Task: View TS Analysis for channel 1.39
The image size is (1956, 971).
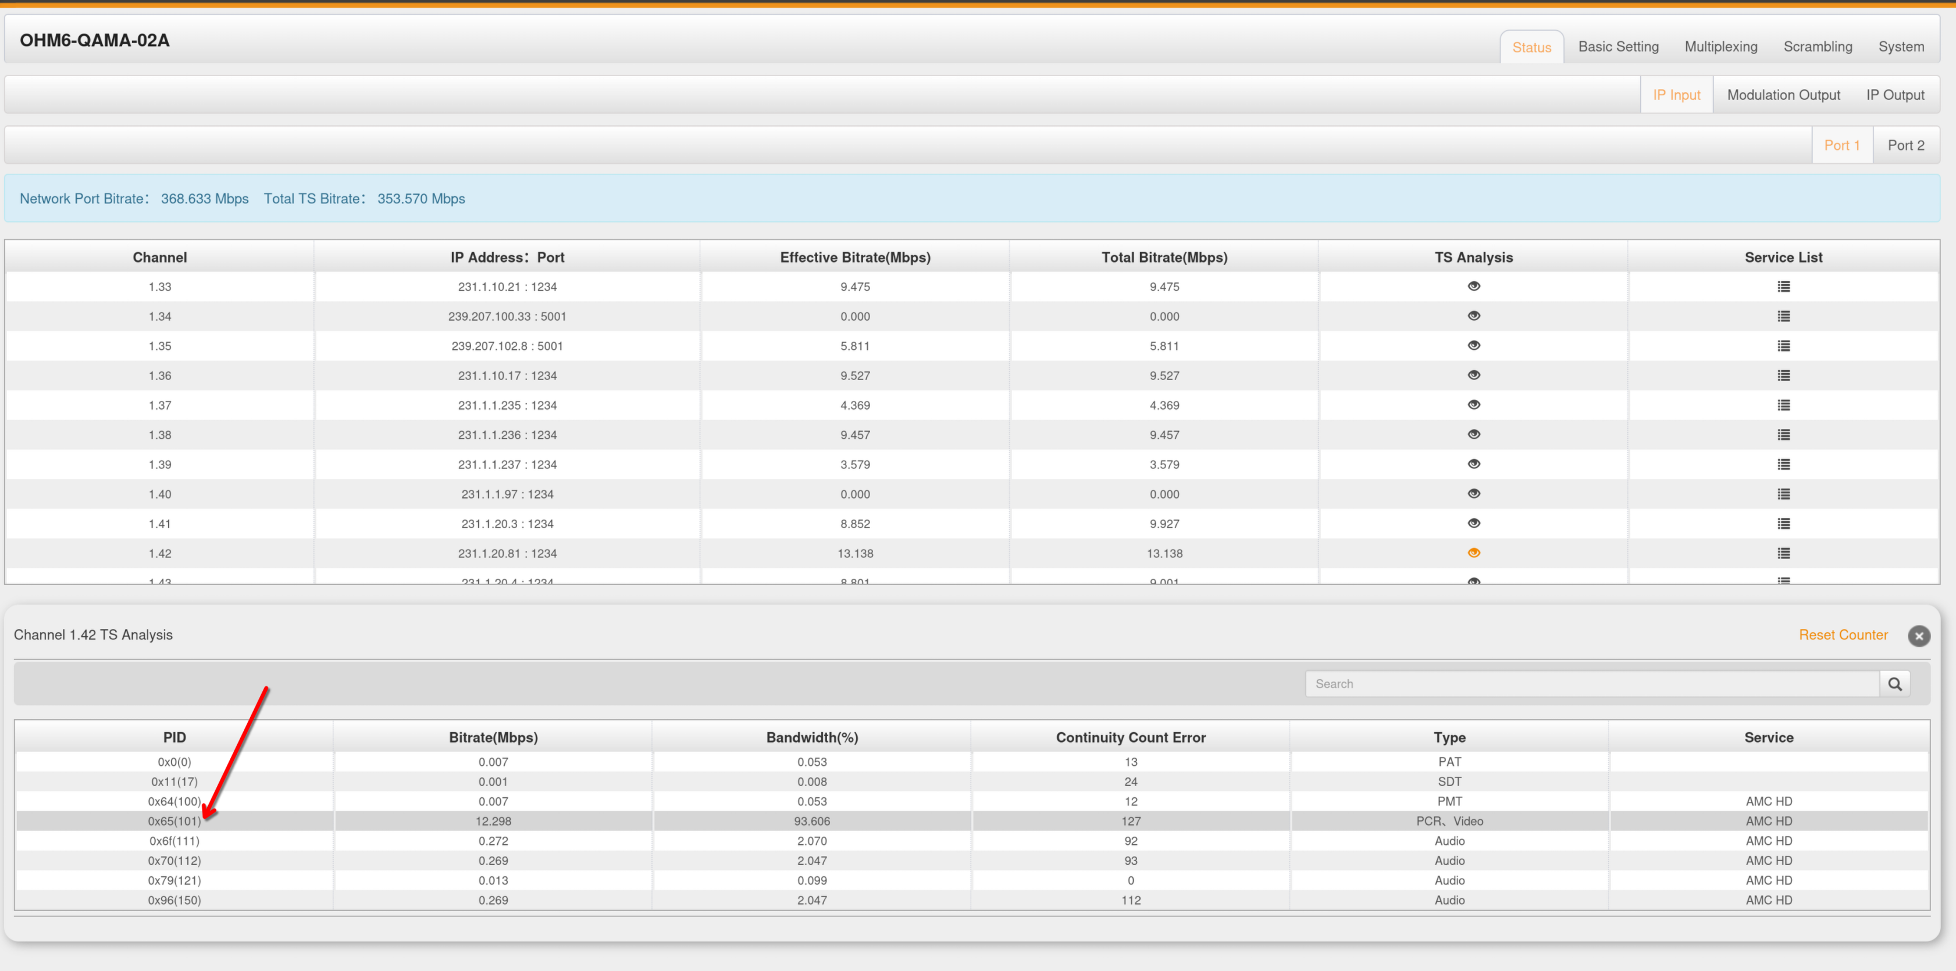Action: click(1473, 464)
